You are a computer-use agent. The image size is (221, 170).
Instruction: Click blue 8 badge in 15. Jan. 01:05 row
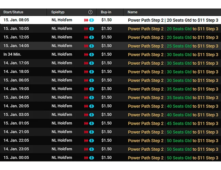point(91,123)
